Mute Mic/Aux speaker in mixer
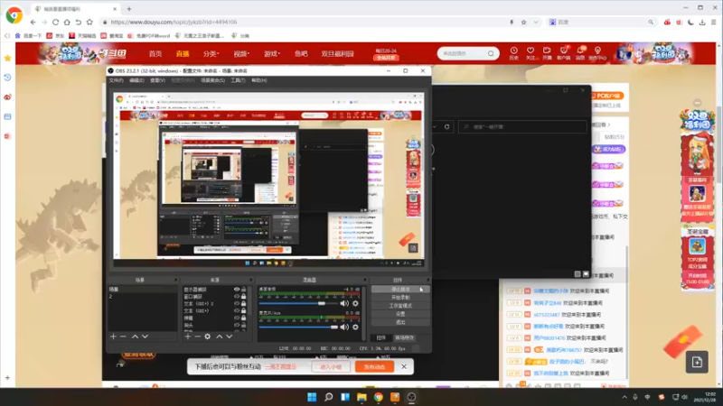The width and height of the screenshot is (723, 406). coord(344,327)
